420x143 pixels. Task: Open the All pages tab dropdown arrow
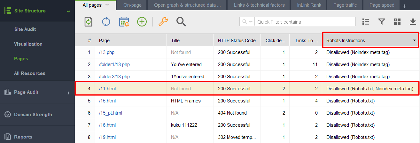(107, 5)
